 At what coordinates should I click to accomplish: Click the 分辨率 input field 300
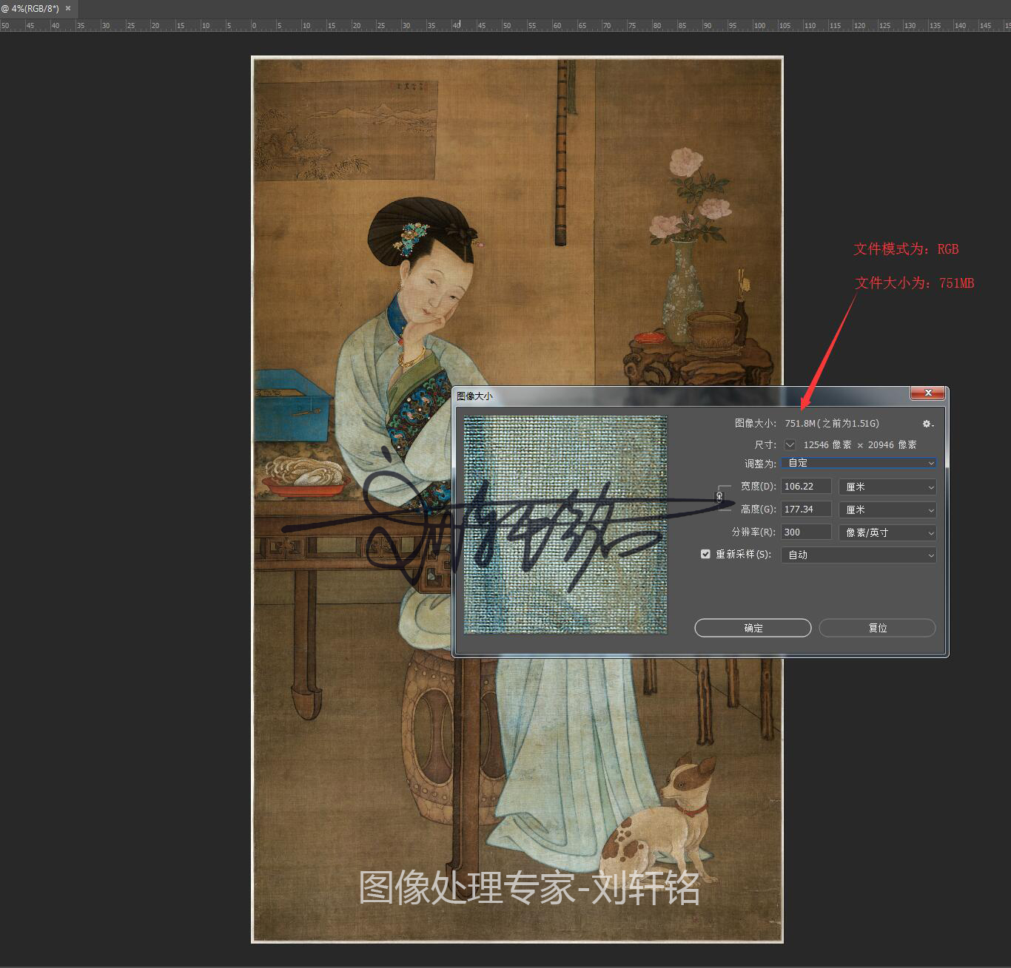click(806, 532)
